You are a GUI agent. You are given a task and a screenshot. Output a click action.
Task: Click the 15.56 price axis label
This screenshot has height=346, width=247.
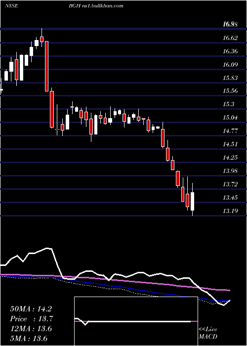tap(230, 91)
